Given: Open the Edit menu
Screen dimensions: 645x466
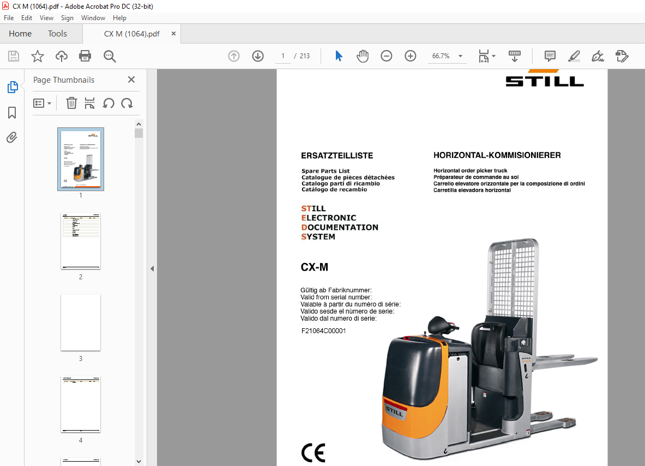Looking at the screenshot, I should [27, 17].
